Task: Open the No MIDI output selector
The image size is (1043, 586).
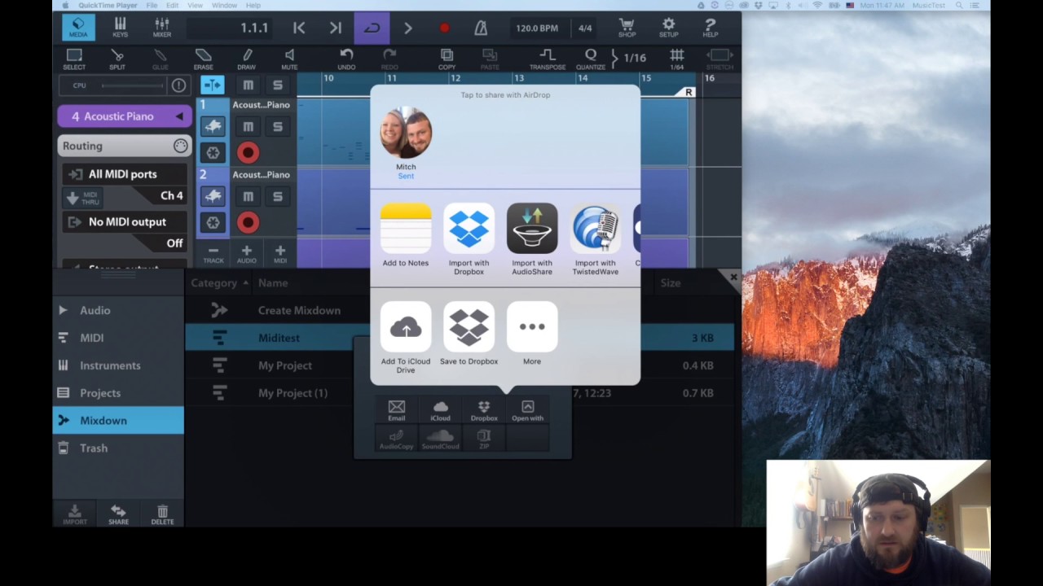Action: click(x=125, y=221)
